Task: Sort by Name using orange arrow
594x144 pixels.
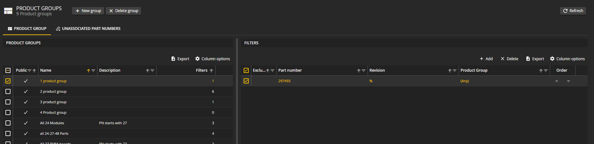Action: coord(89,71)
